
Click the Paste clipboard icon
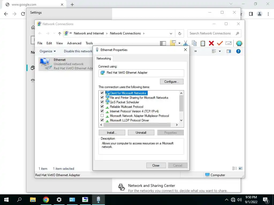pyautogui.click(x=203, y=43)
